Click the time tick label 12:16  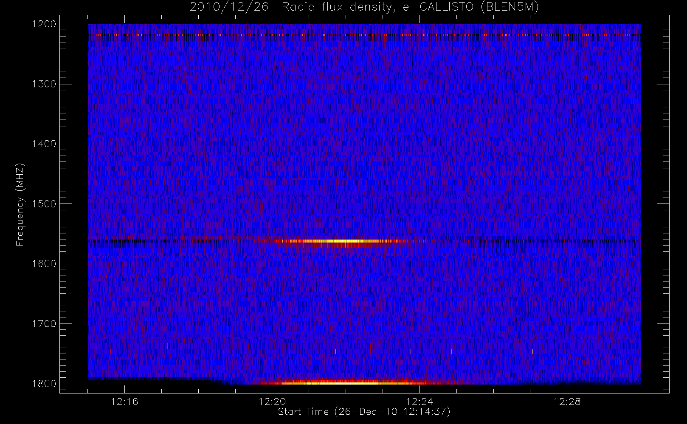pos(124,402)
